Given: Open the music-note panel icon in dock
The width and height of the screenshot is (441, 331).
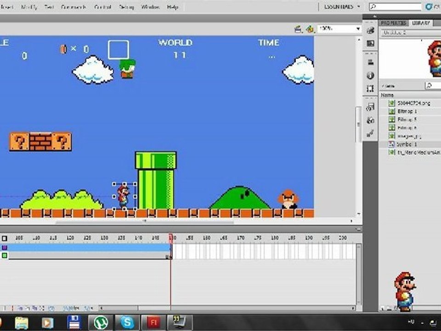Looking at the screenshot, I should tap(370, 107).
